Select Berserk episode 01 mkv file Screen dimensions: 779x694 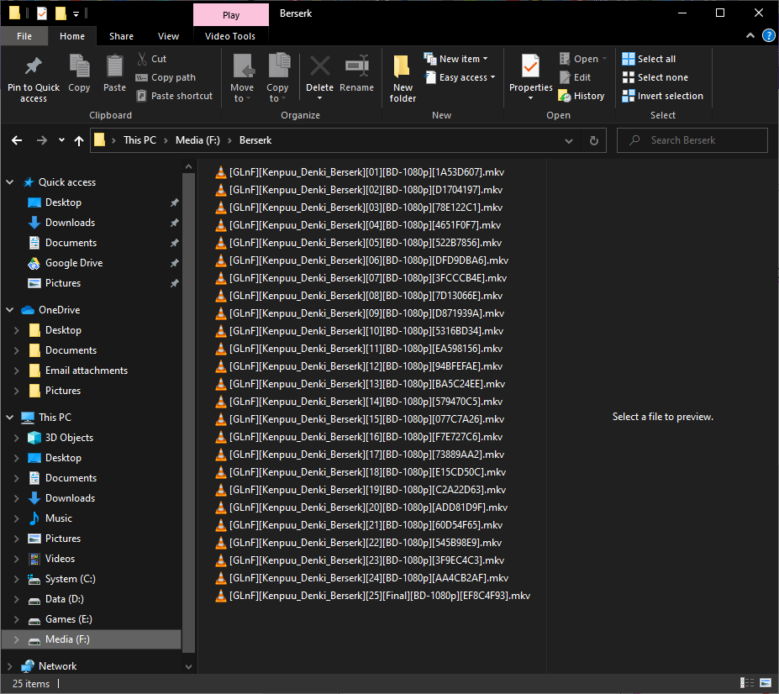tap(360, 172)
